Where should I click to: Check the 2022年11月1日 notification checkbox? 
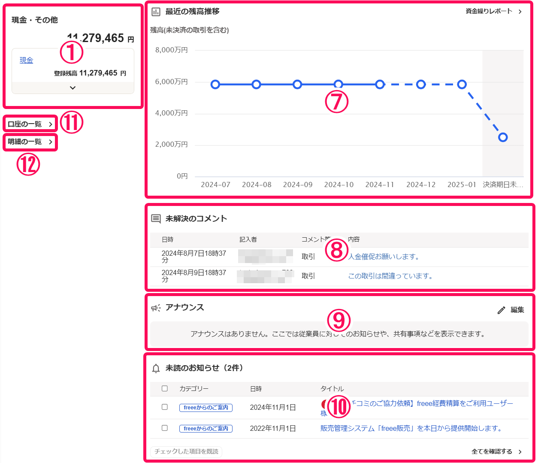165,428
